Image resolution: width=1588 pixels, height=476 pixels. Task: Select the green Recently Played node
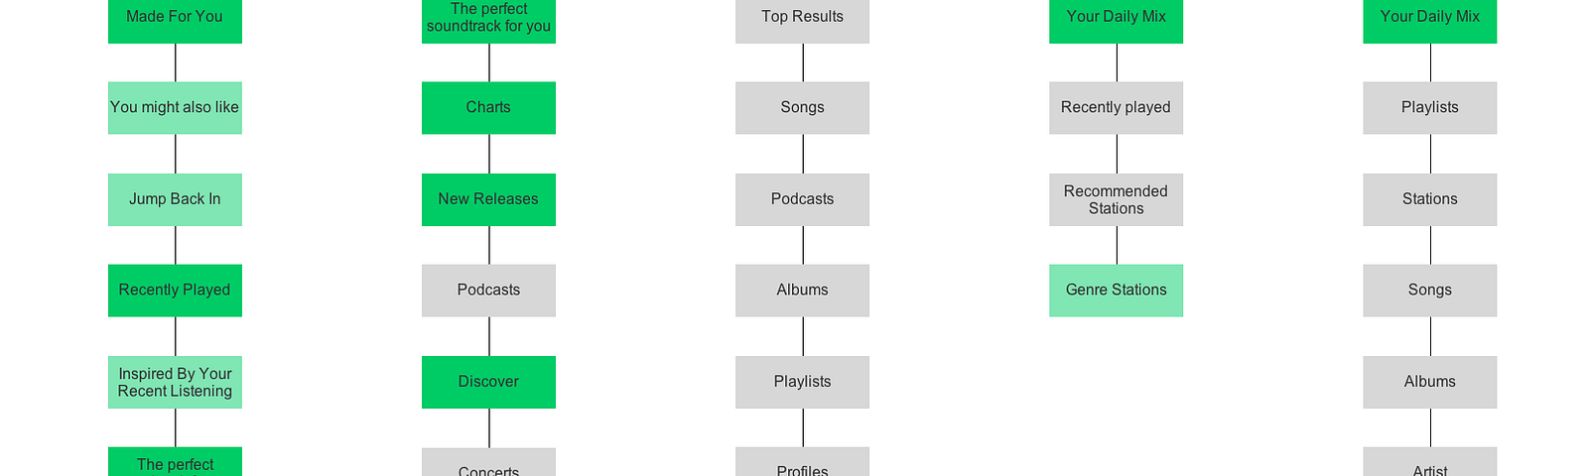coord(175,291)
